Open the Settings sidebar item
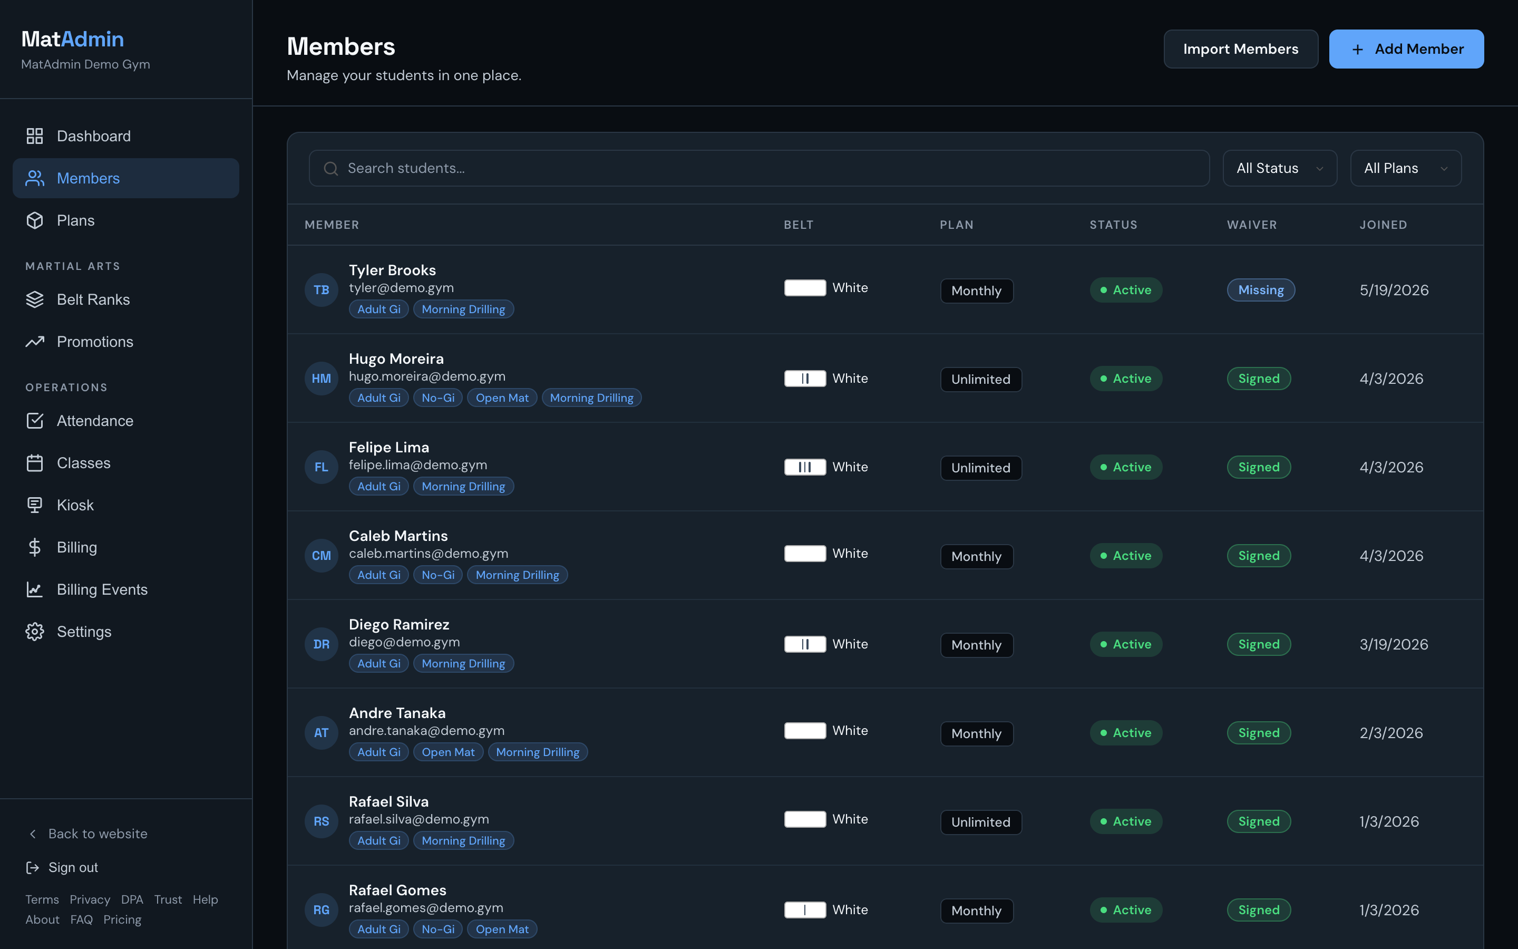This screenshot has height=949, width=1518. click(125, 632)
